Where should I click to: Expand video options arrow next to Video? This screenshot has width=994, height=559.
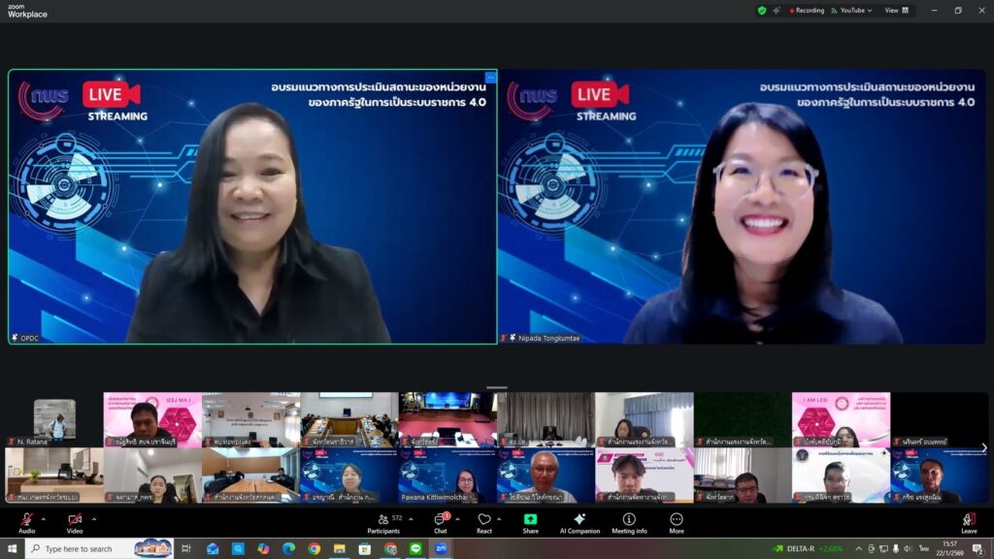click(93, 518)
